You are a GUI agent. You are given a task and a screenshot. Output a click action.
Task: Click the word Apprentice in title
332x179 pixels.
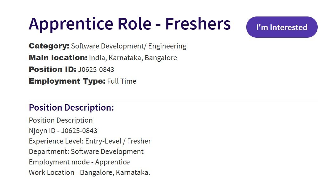tap(71, 24)
